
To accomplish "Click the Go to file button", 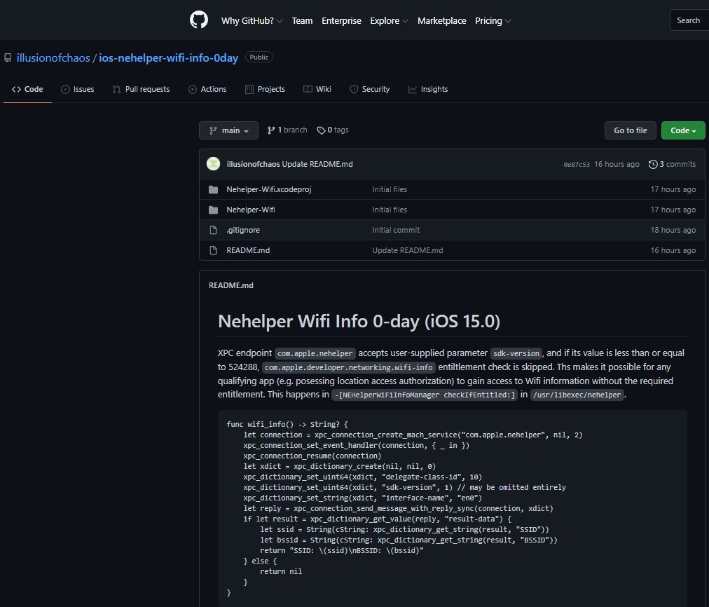I will point(631,130).
